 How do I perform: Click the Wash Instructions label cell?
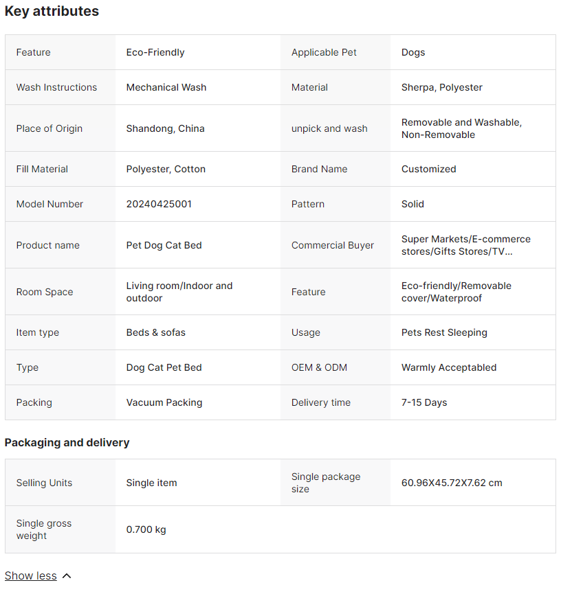pos(60,87)
